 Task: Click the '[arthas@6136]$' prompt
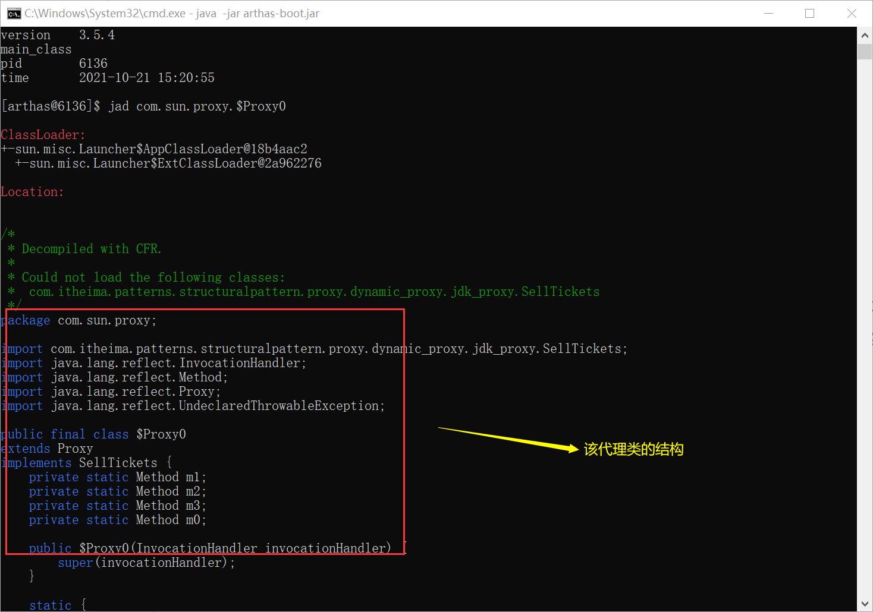coord(51,106)
